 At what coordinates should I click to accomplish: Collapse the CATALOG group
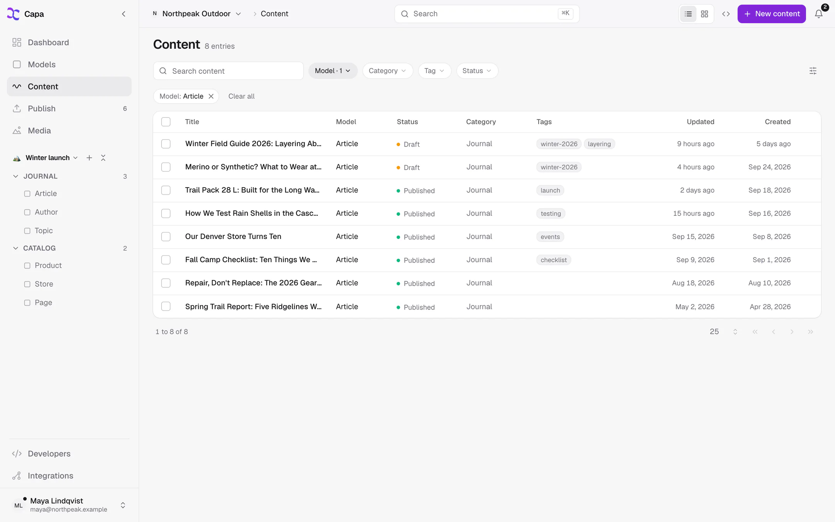[x=15, y=248]
